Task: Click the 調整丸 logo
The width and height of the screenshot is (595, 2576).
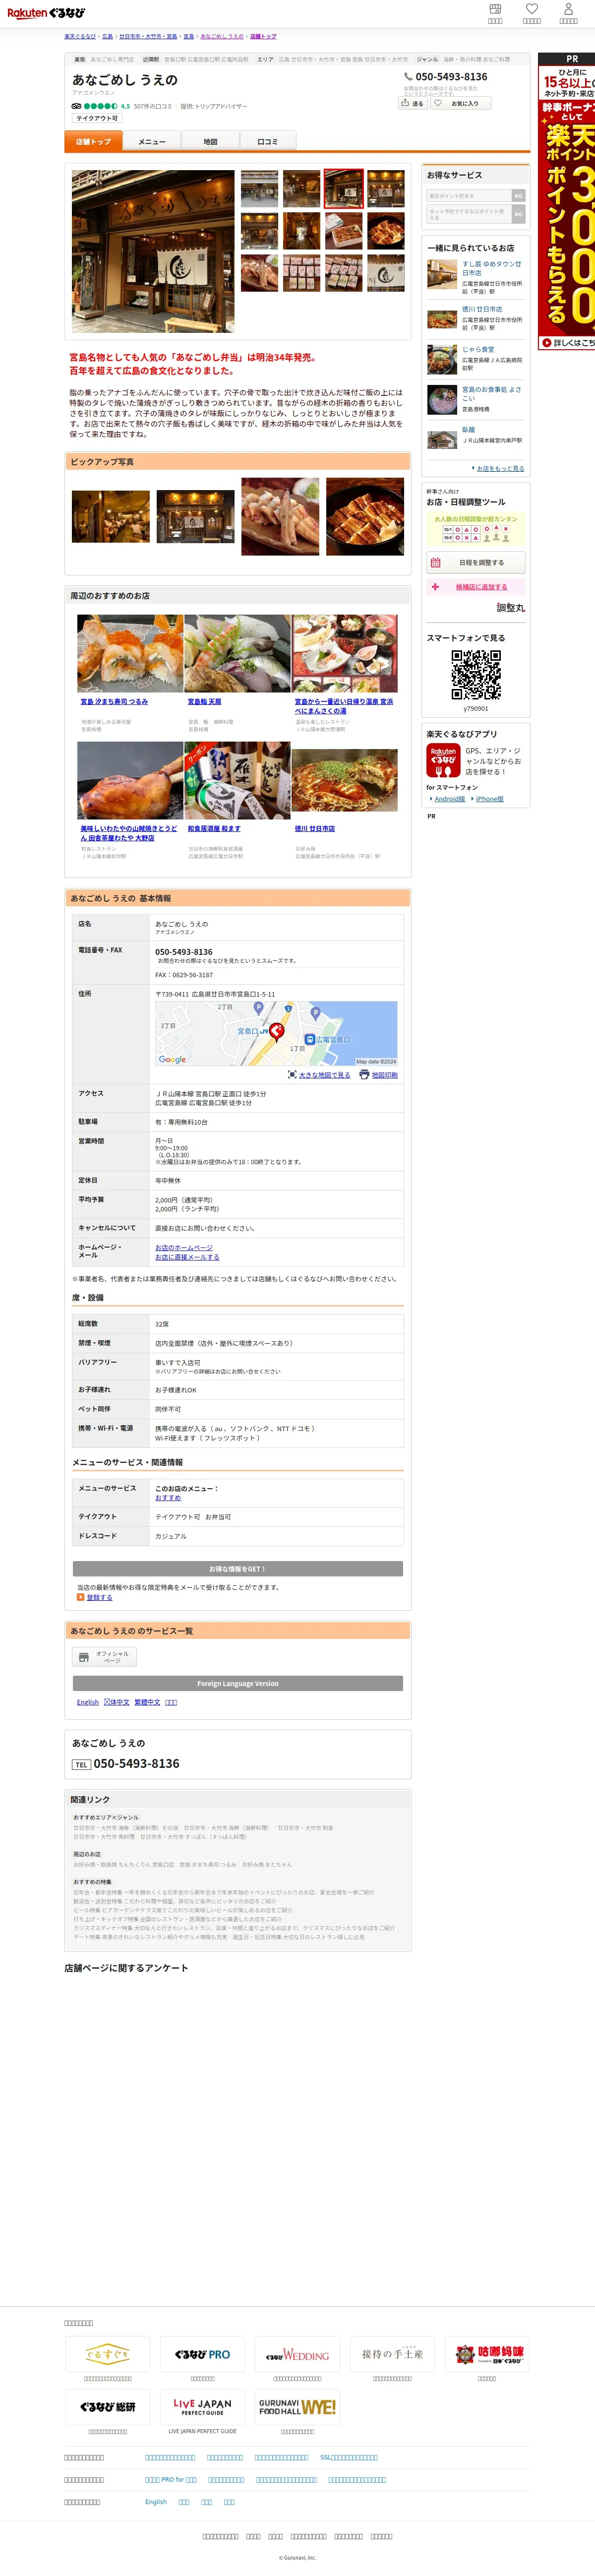Action: click(x=510, y=608)
